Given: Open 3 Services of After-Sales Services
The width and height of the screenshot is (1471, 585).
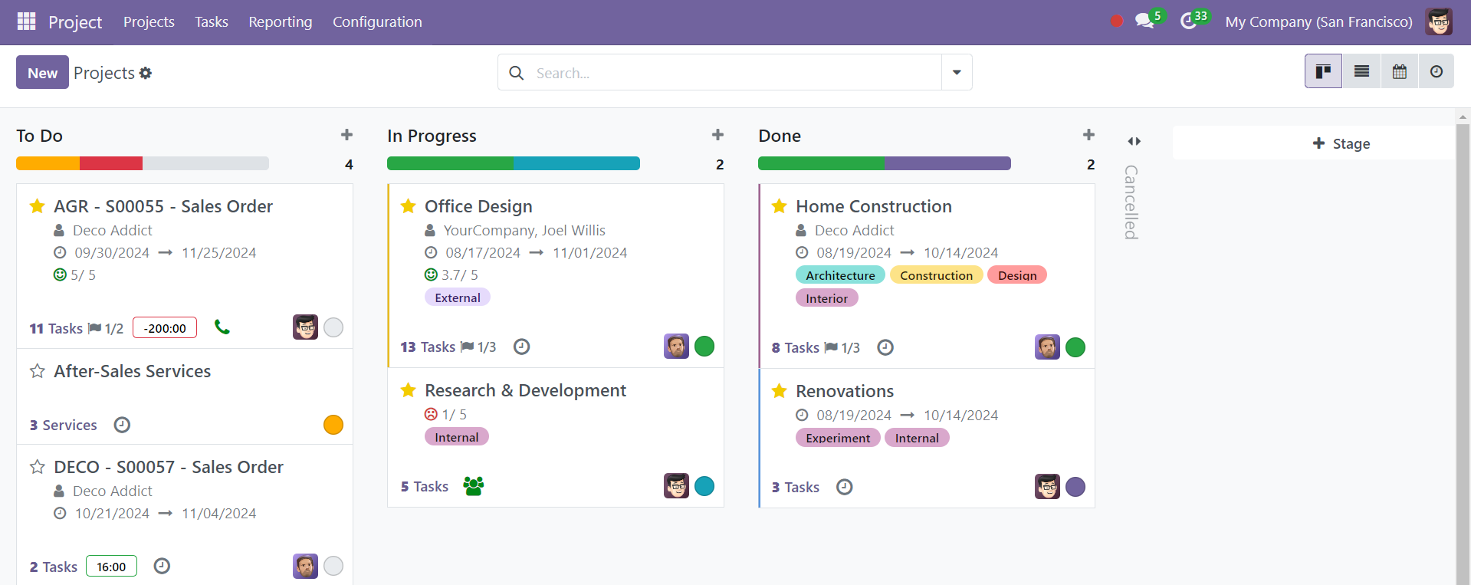Looking at the screenshot, I should [64, 425].
